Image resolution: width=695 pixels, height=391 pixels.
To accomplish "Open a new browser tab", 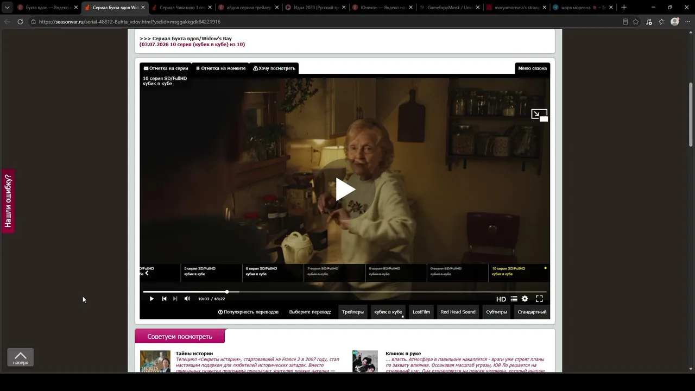I will click(x=624, y=8).
